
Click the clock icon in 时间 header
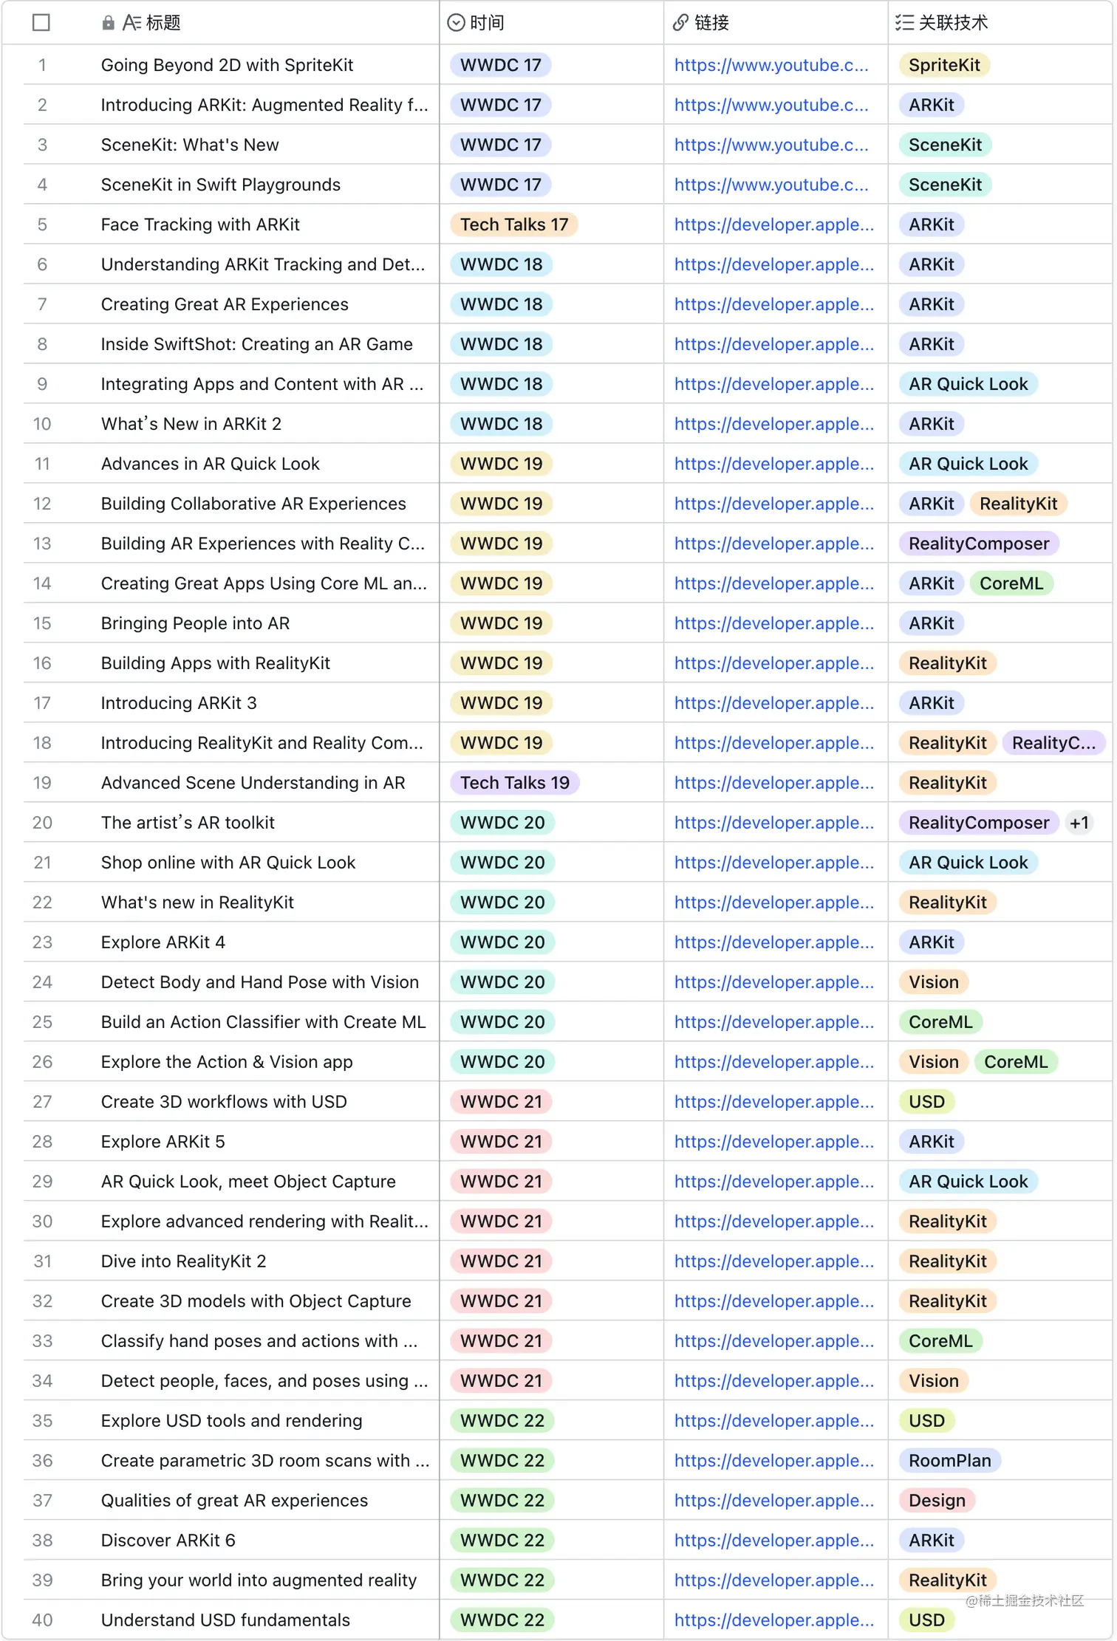[x=457, y=23]
